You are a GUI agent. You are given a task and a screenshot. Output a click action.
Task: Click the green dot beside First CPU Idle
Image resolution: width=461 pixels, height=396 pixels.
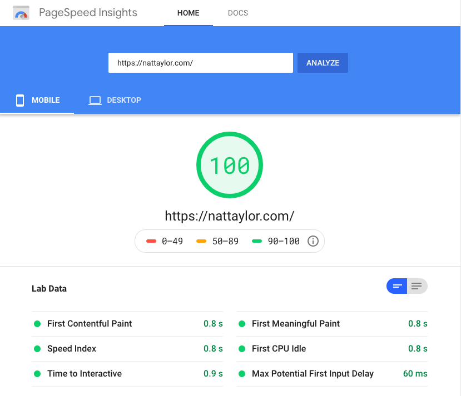coord(242,349)
